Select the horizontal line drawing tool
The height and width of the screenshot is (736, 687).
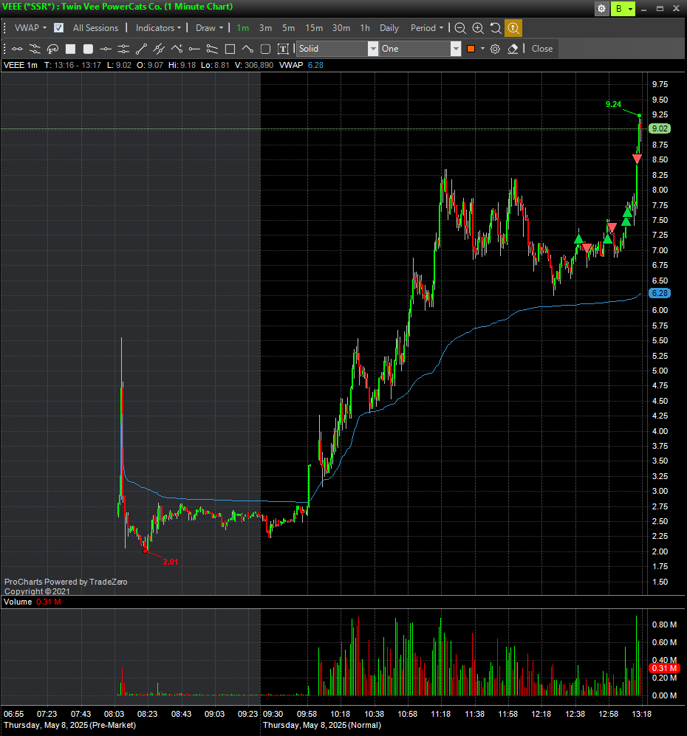coord(17,49)
